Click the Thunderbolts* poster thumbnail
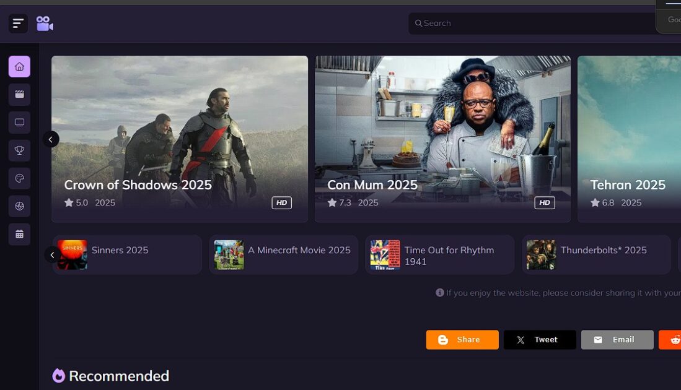 point(541,255)
